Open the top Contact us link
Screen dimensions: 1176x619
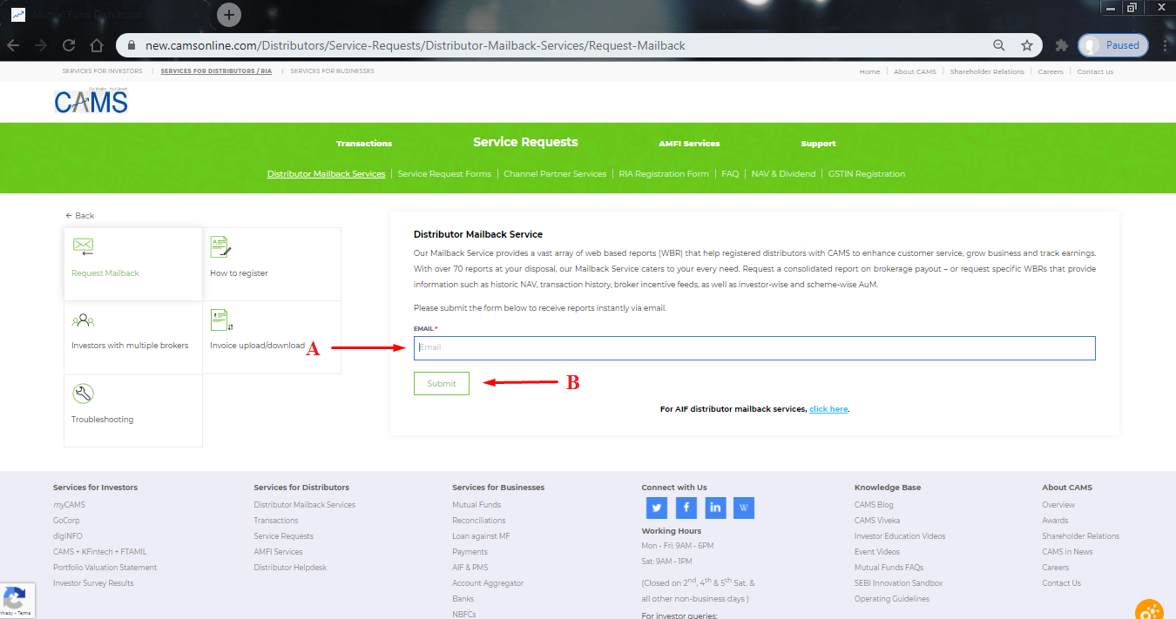(1095, 72)
